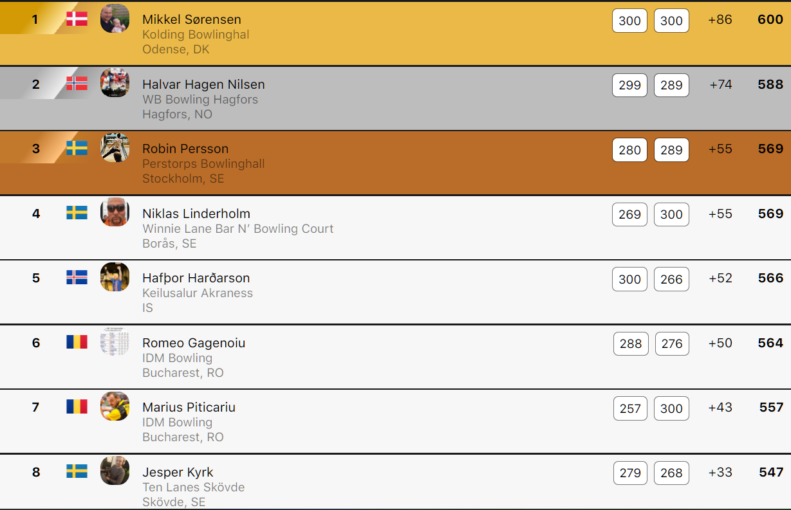Open Jesper Kyrk's 268 game score
Viewport: 791px width, 510px height.
click(x=671, y=473)
